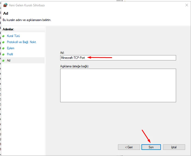Finish the wizard with the Son button
The image size is (191, 156).
click(151, 147)
